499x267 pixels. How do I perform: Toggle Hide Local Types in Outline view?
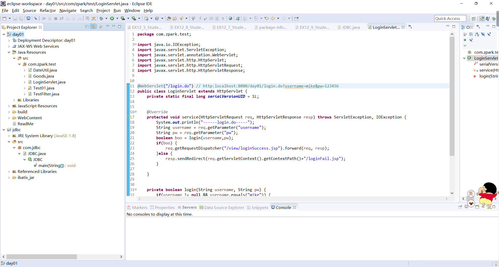pos(471,40)
